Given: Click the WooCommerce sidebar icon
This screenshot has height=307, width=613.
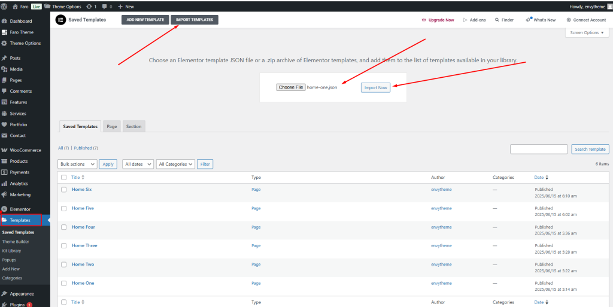Looking at the screenshot, I should pos(4,150).
